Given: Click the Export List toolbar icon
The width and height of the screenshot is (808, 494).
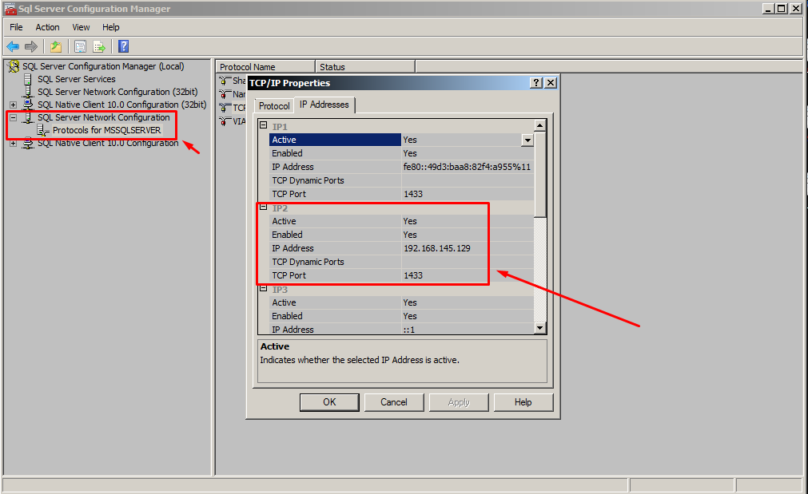Looking at the screenshot, I should tap(99, 47).
